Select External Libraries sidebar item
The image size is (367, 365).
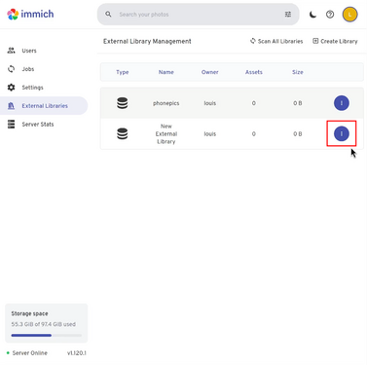(x=44, y=106)
